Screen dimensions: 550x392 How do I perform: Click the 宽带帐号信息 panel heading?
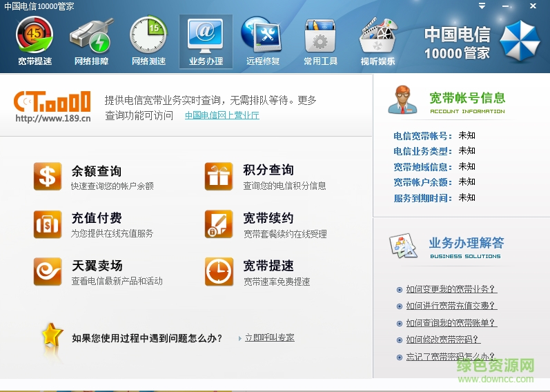coord(467,98)
